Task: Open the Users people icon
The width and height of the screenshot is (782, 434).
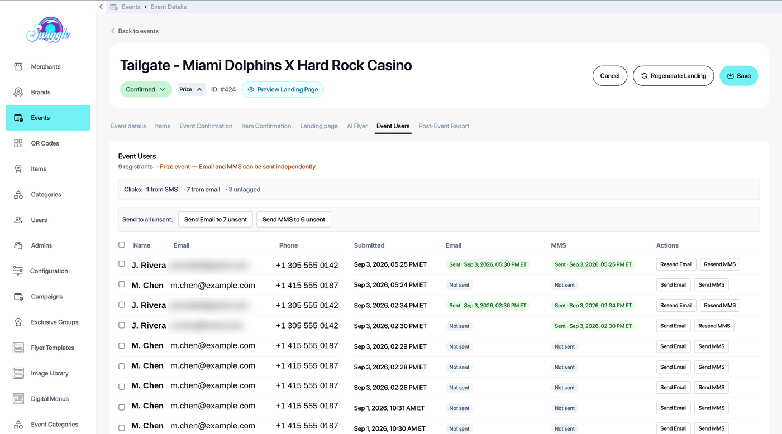Action: click(x=18, y=220)
